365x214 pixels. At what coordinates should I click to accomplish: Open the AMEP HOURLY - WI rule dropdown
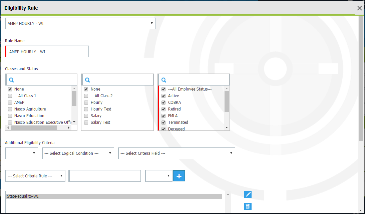[x=80, y=24]
